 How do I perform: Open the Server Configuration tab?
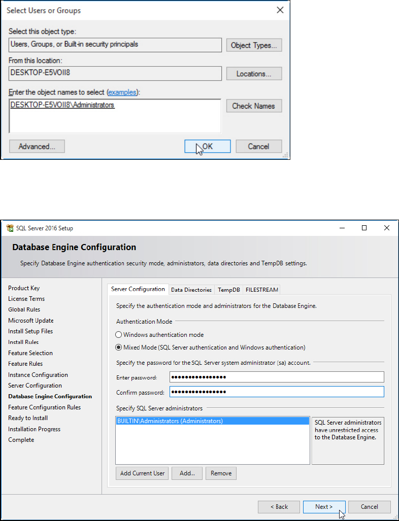[x=138, y=289]
